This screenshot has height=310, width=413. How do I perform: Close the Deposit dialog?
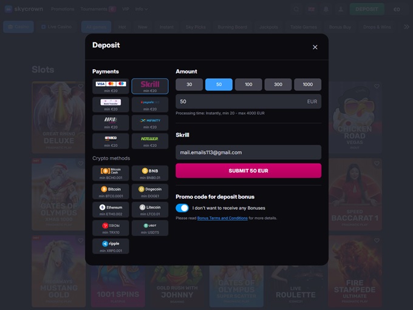coord(315,47)
